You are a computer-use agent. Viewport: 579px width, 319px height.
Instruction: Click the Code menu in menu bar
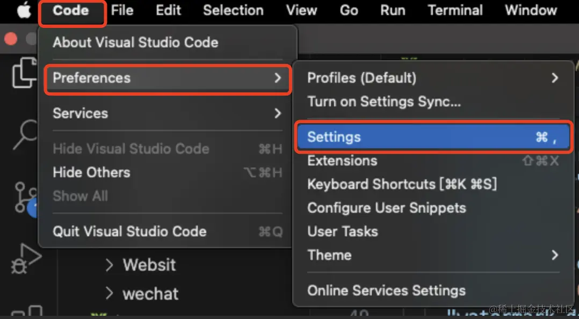pos(71,10)
